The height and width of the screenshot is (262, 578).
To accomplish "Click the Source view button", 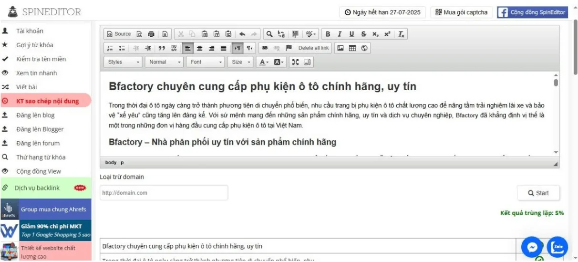I will coord(119,34).
